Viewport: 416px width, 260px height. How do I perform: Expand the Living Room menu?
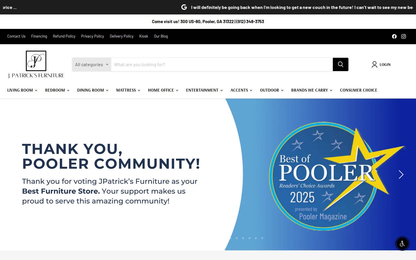tap(22, 90)
